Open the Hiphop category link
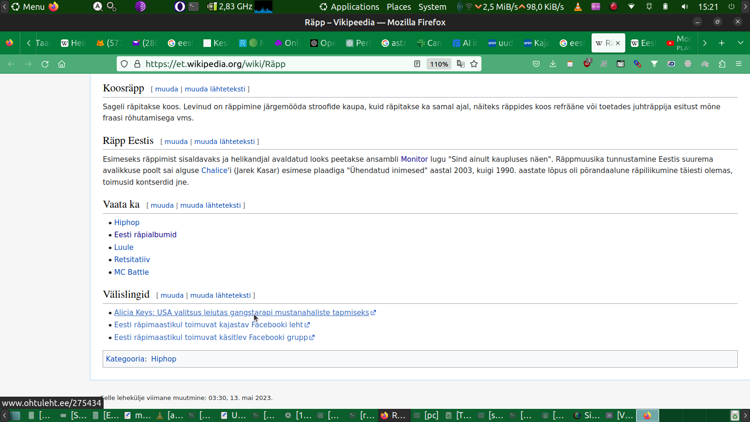This screenshot has width=750, height=422. (x=164, y=359)
